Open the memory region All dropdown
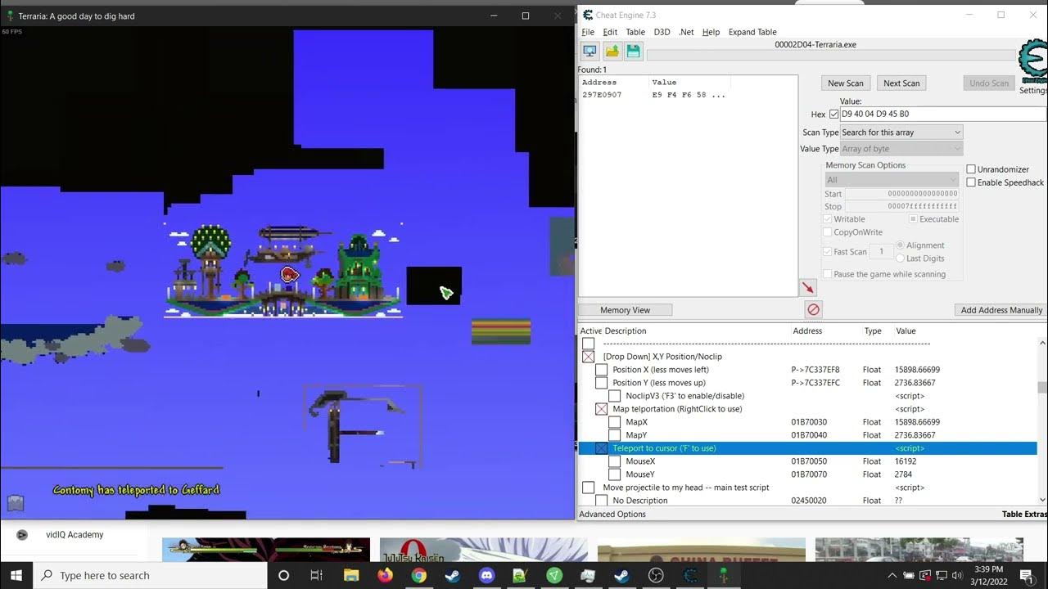Image resolution: width=1048 pixels, height=589 pixels. tap(892, 180)
